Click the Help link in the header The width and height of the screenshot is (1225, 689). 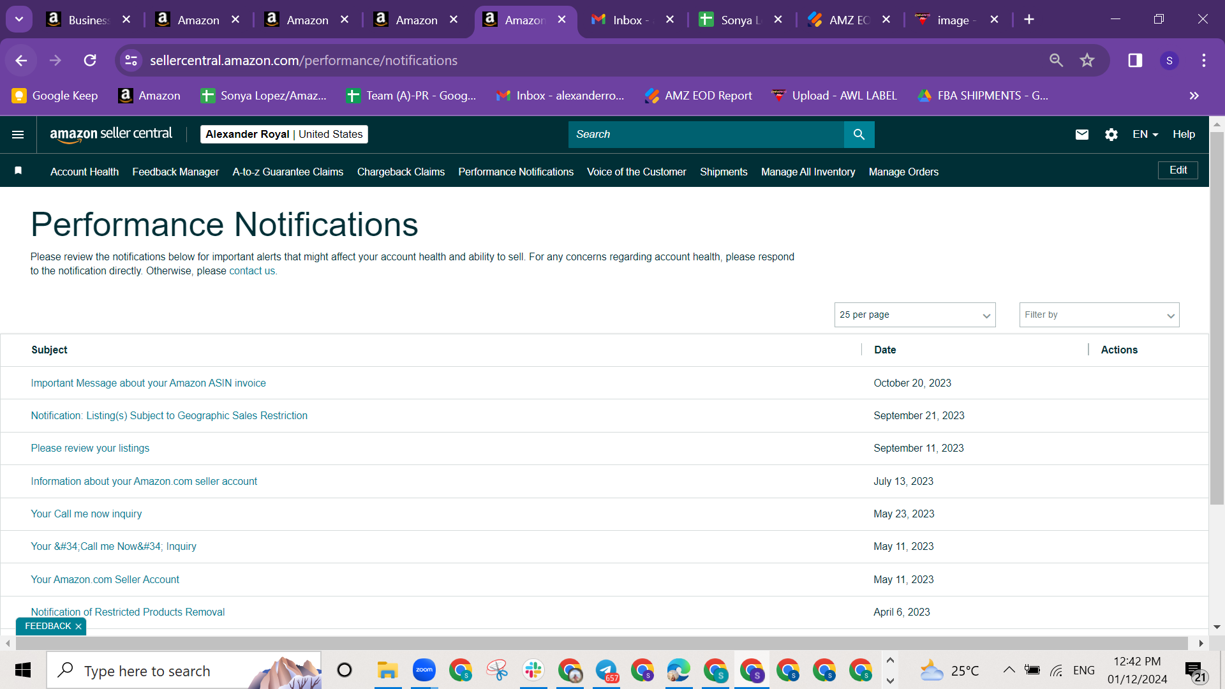click(1184, 135)
